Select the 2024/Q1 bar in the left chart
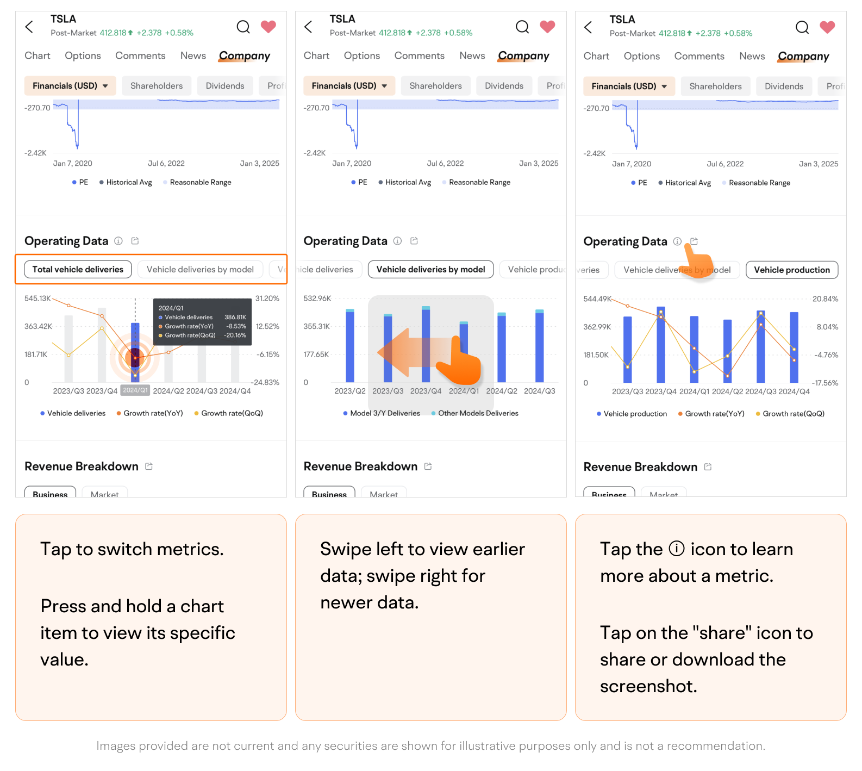 (x=135, y=353)
